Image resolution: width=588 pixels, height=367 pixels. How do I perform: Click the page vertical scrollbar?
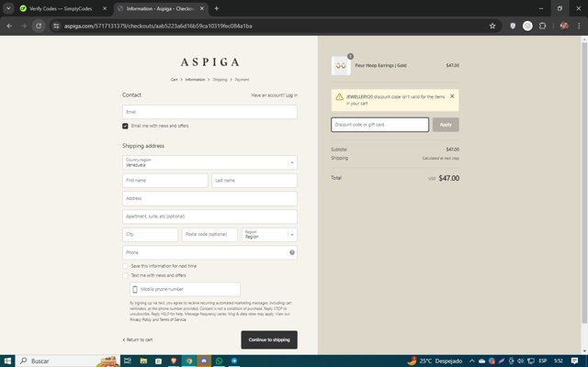584,183
